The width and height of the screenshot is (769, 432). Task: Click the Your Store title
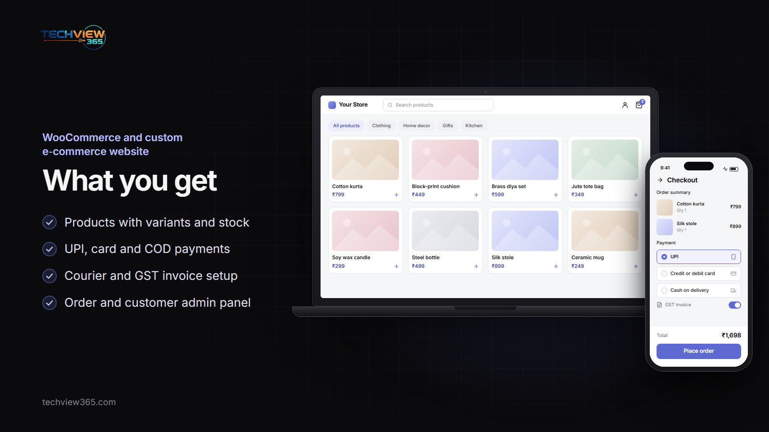click(x=353, y=105)
